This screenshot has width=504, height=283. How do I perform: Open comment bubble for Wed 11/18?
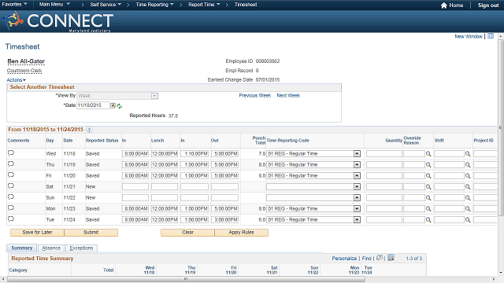point(11,153)
